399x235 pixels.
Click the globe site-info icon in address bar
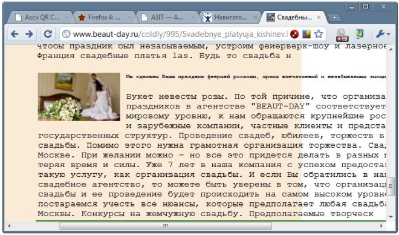(66, 34)
